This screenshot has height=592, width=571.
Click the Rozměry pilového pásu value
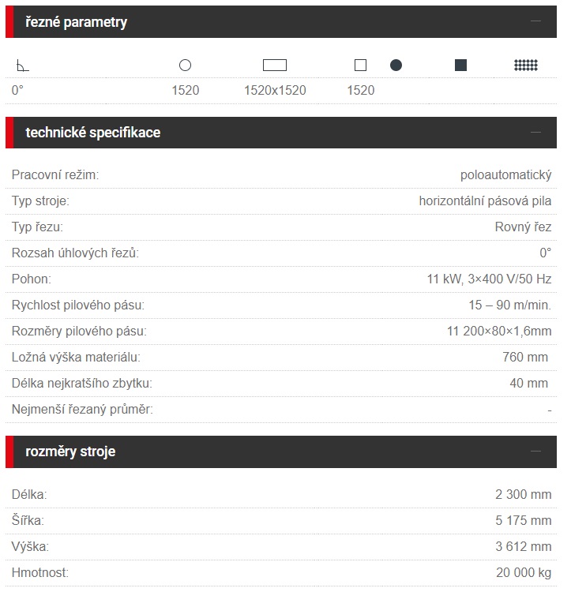tap(499, 331)
